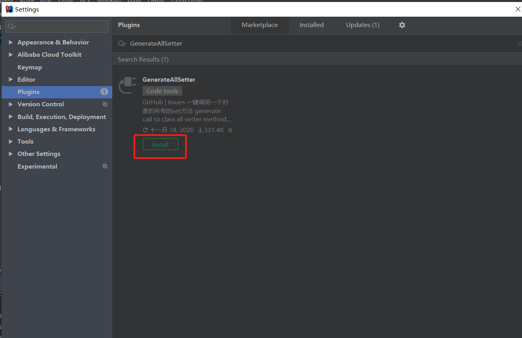Switch to the Marketplace tab

pos(260,25)
